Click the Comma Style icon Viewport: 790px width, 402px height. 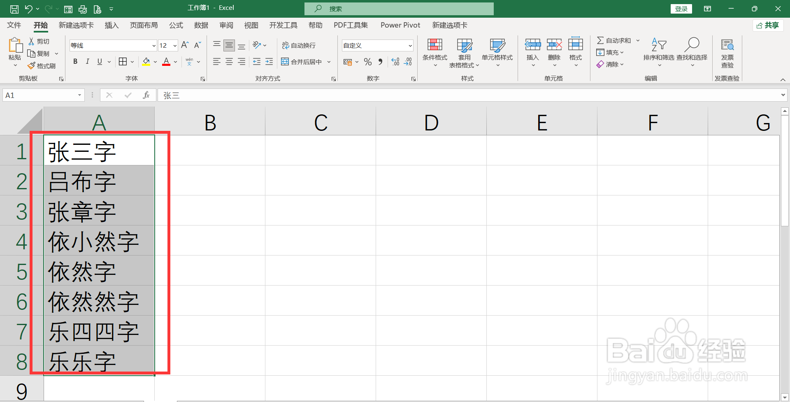click(x=381, y=62)
